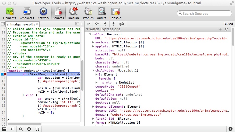Select the URL property value
Viewport: 235px width, 132px height.
(167, 38)
